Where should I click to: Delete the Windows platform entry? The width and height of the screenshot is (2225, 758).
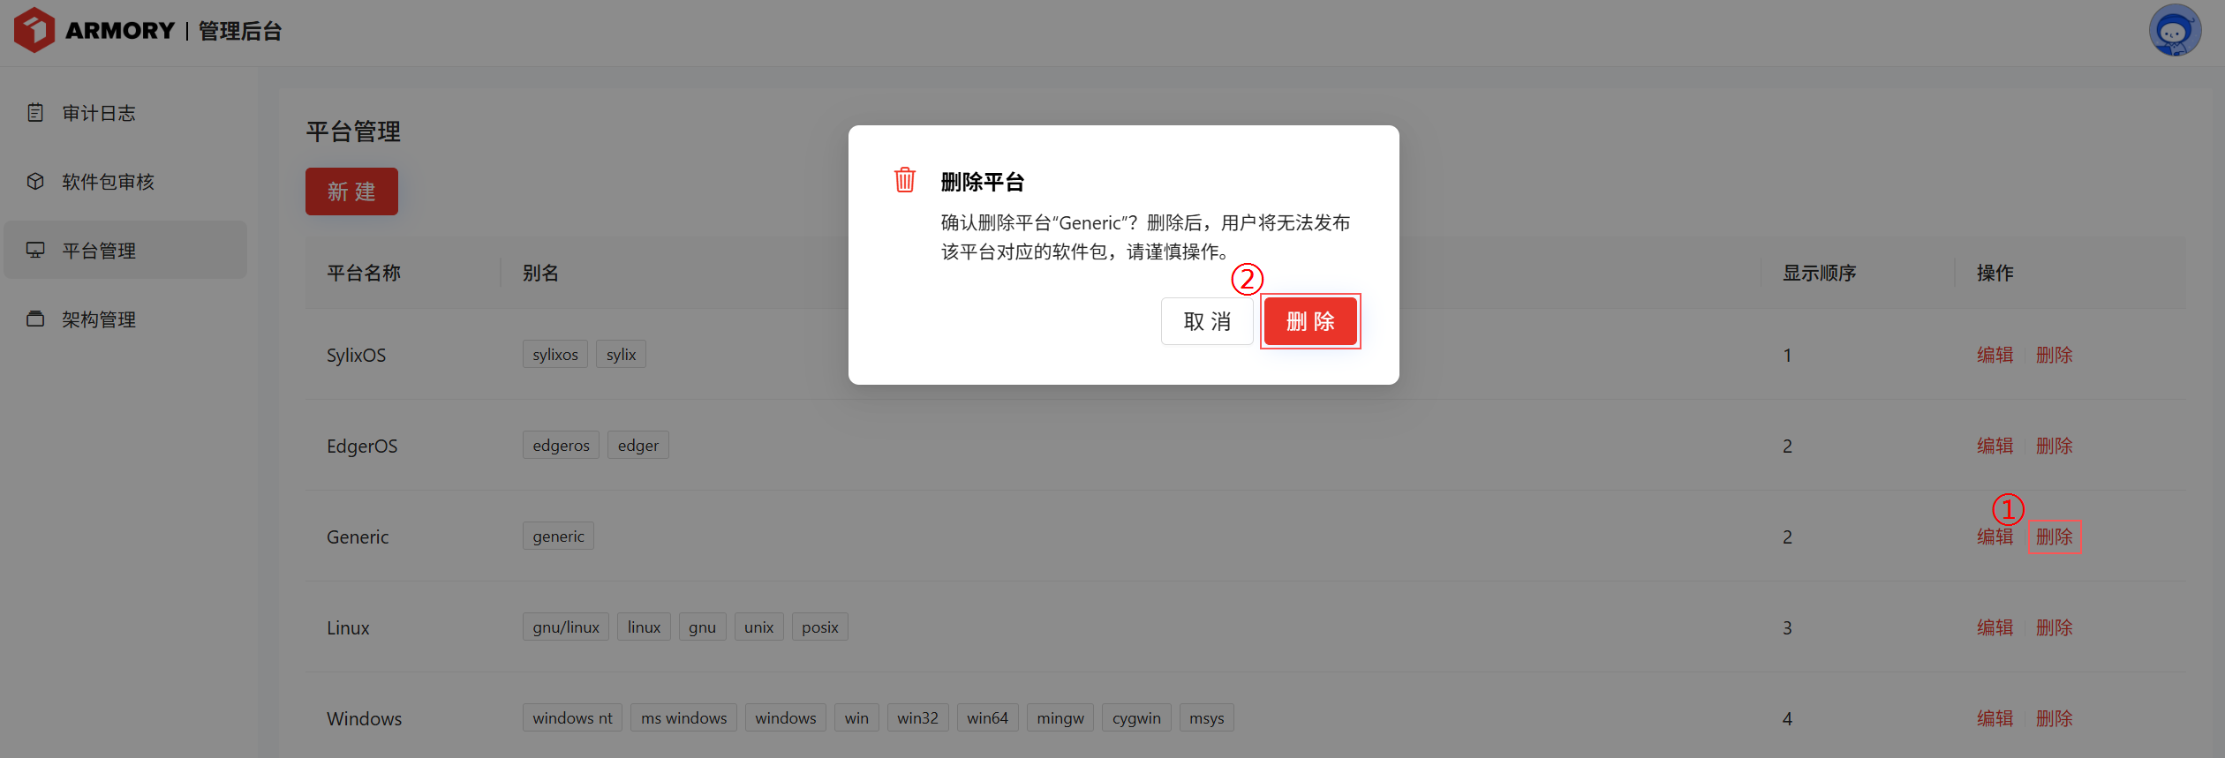click(2054, 718)
